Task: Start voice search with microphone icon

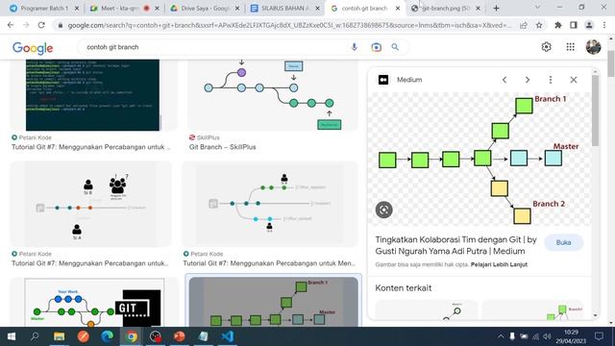Action: click(x=355, y=47)
